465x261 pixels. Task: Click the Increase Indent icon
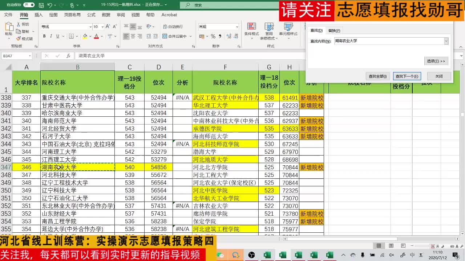(x=155, y=36)
